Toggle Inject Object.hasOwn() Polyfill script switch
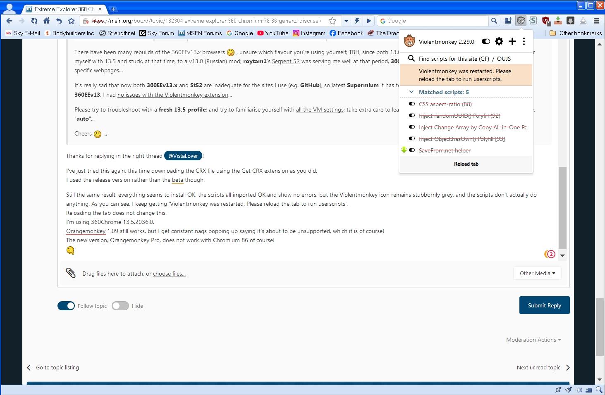This screenshot has width=605, height=395. [412, 139]
